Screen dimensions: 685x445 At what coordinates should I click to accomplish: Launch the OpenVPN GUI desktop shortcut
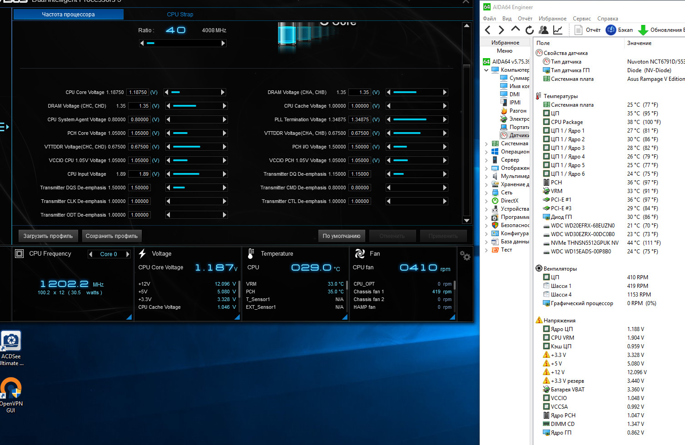click(11, 389)
